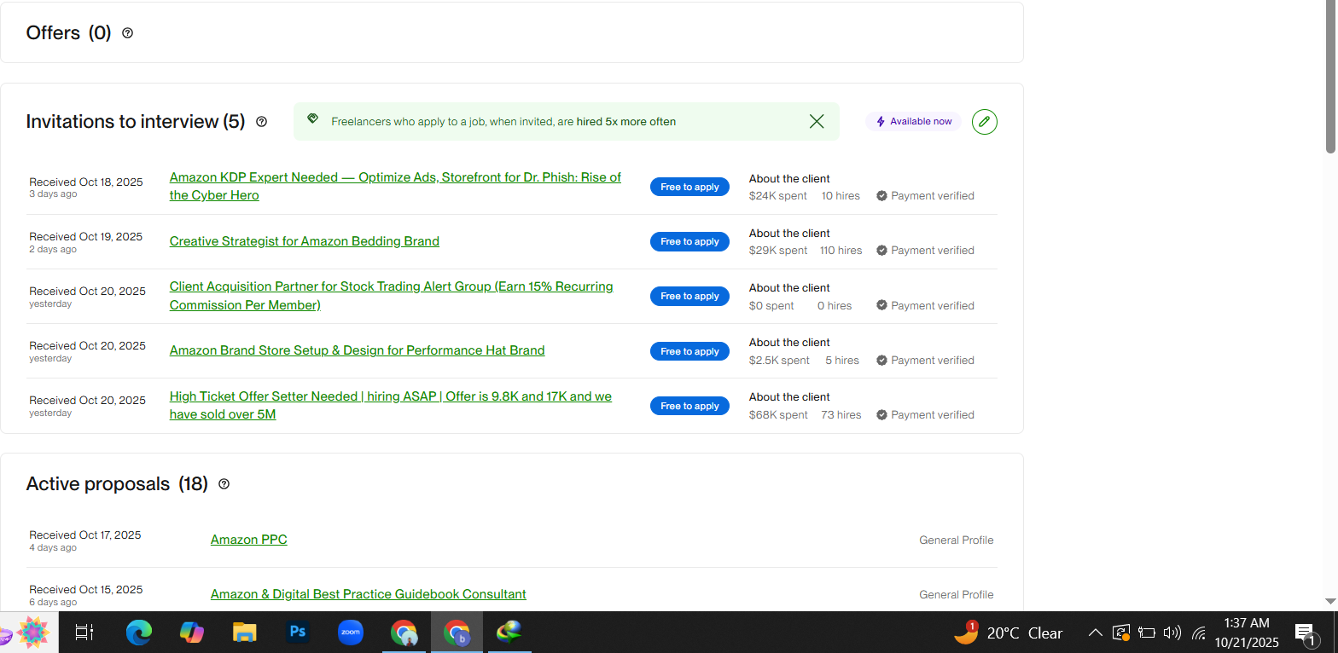Image resolution: width=1338 pixels, height=653 pixels.
Task: Click the 'Received Oct 17, 2025' date
Action: 85,535
